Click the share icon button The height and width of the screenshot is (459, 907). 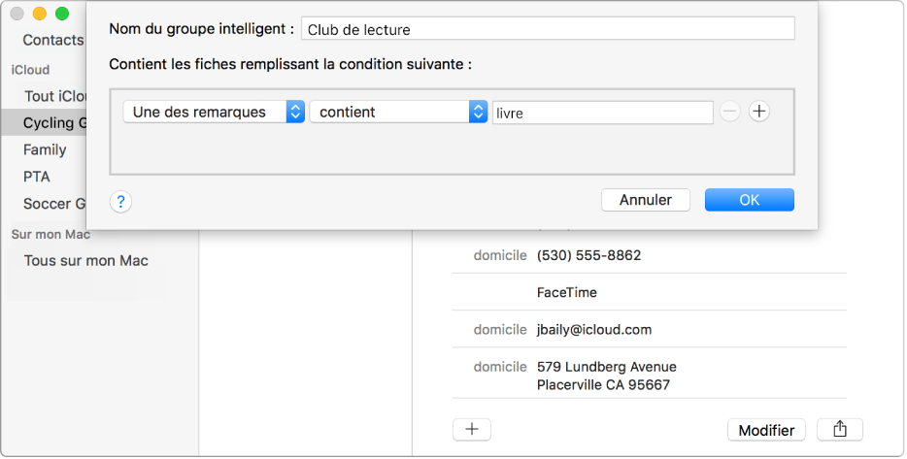tap(840, 429)
